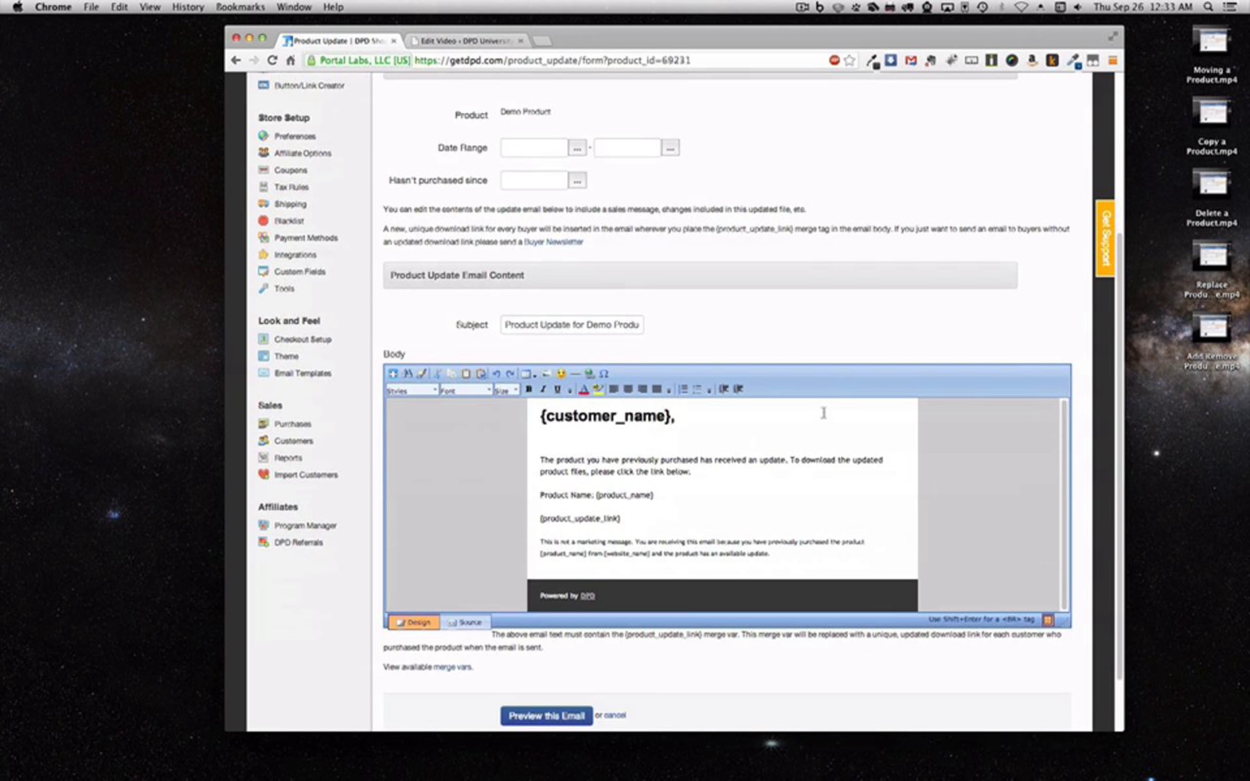The image size is (1250, 781).
Task: Insert a smiley emoticon
Action: (561, 374)
